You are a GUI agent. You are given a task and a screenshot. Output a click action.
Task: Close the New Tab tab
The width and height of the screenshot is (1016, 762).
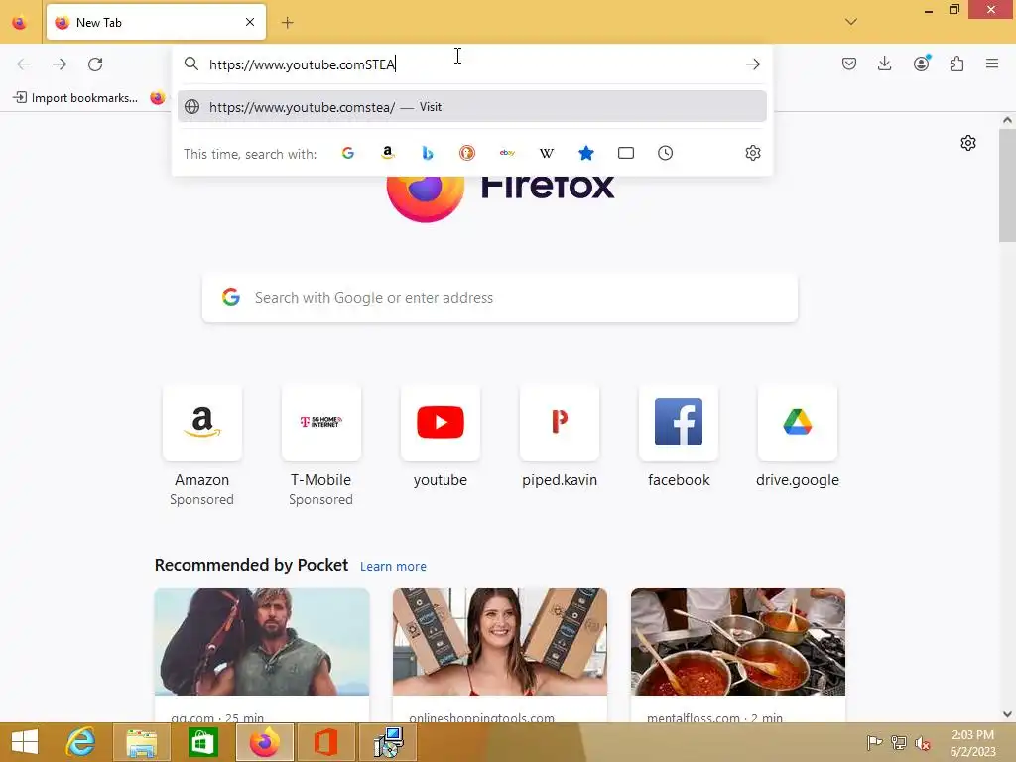[x=250, y=22]
